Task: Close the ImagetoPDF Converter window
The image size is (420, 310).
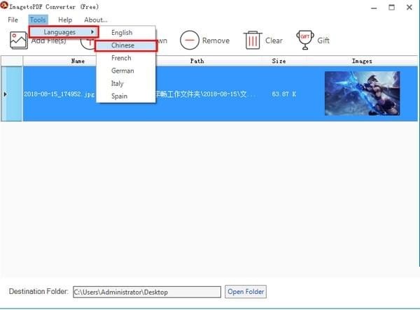Action: 409,7
